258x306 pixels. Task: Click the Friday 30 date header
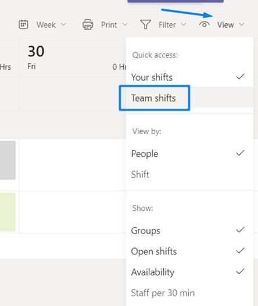[36, 57]
